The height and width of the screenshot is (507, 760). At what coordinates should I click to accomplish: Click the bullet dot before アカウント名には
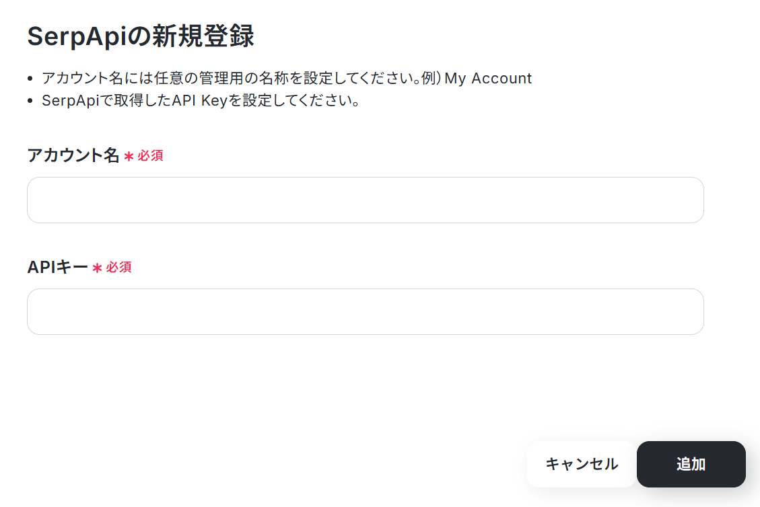click(x=30, y=79)
